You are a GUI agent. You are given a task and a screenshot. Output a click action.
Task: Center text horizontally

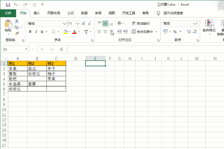(x=105, y=32)
